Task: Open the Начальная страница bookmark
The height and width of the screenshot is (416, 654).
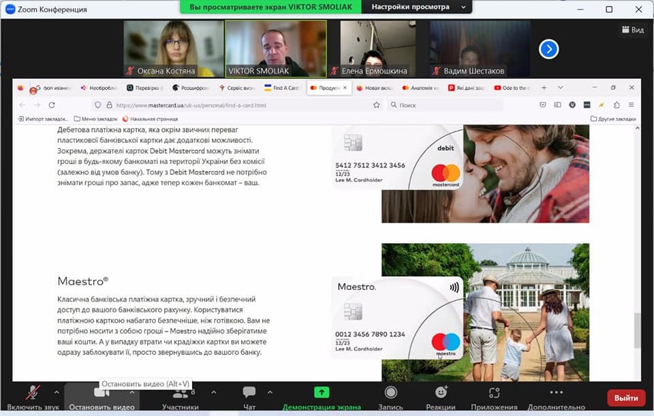Action: click(150, 118)
